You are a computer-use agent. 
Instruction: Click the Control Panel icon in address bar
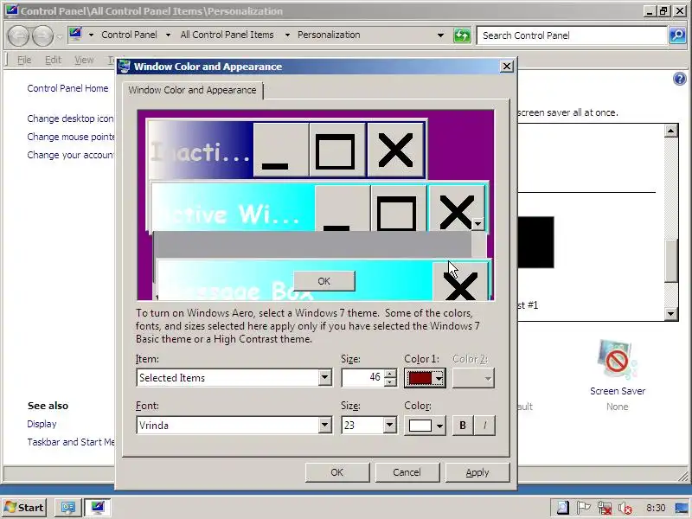pos(75,35)
